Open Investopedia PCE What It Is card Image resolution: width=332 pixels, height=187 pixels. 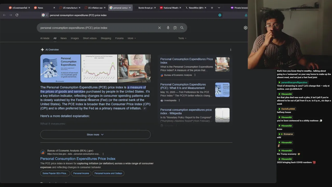tap(195, 92)
